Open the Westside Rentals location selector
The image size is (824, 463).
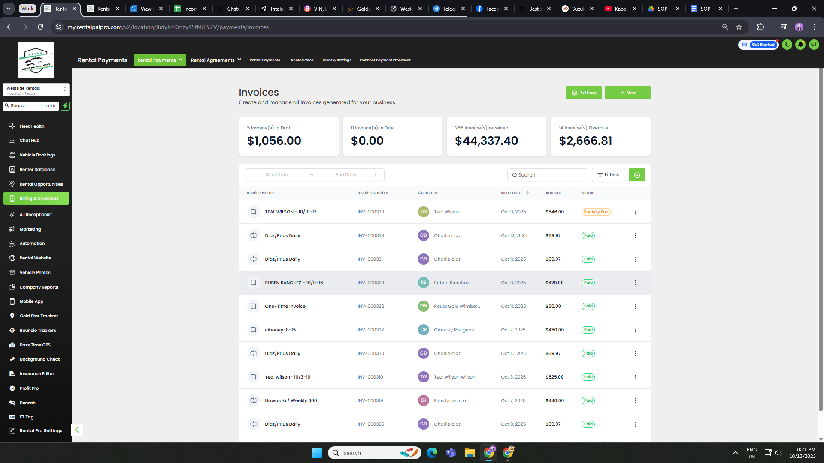pyautogui.click(x=36, y=90)
